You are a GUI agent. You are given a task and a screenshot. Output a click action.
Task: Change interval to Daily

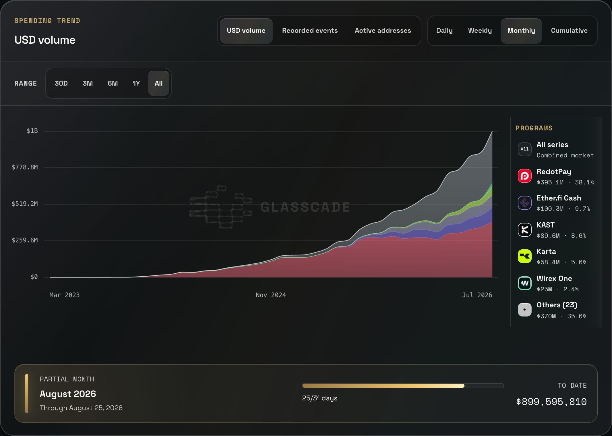(x=444, y=31)
